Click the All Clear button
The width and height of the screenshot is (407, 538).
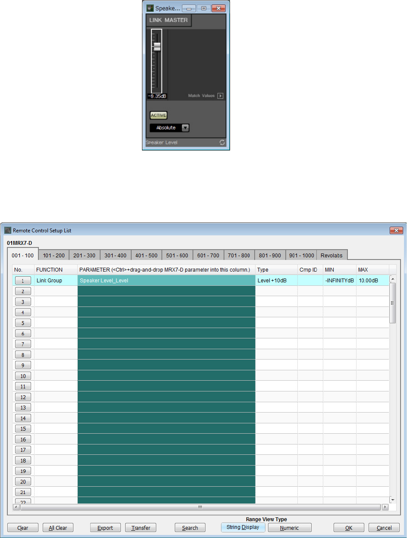(x=58, y=528)
